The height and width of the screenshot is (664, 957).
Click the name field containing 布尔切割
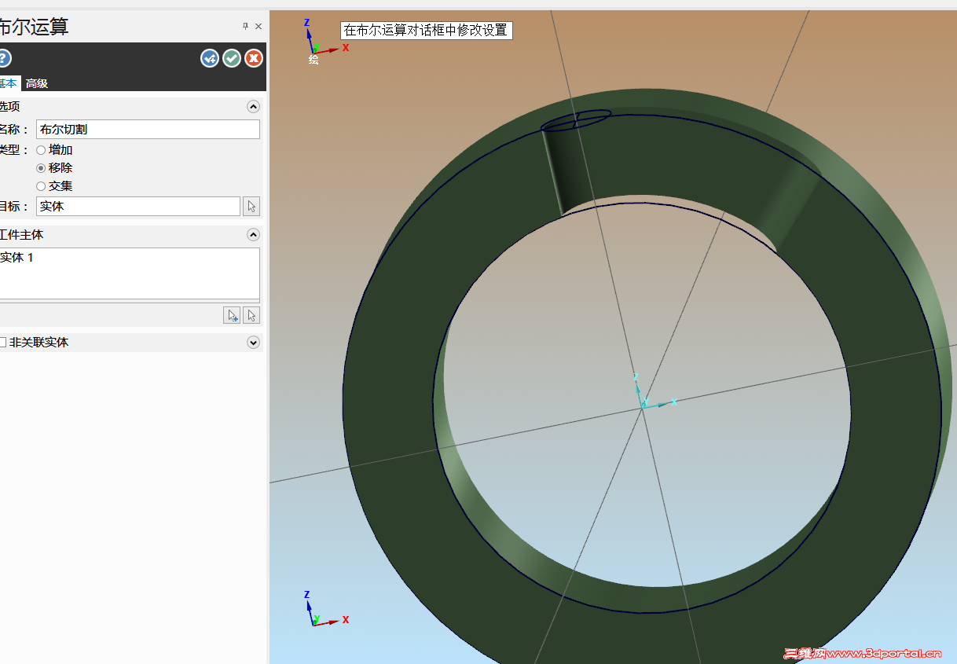coord(148,130)
